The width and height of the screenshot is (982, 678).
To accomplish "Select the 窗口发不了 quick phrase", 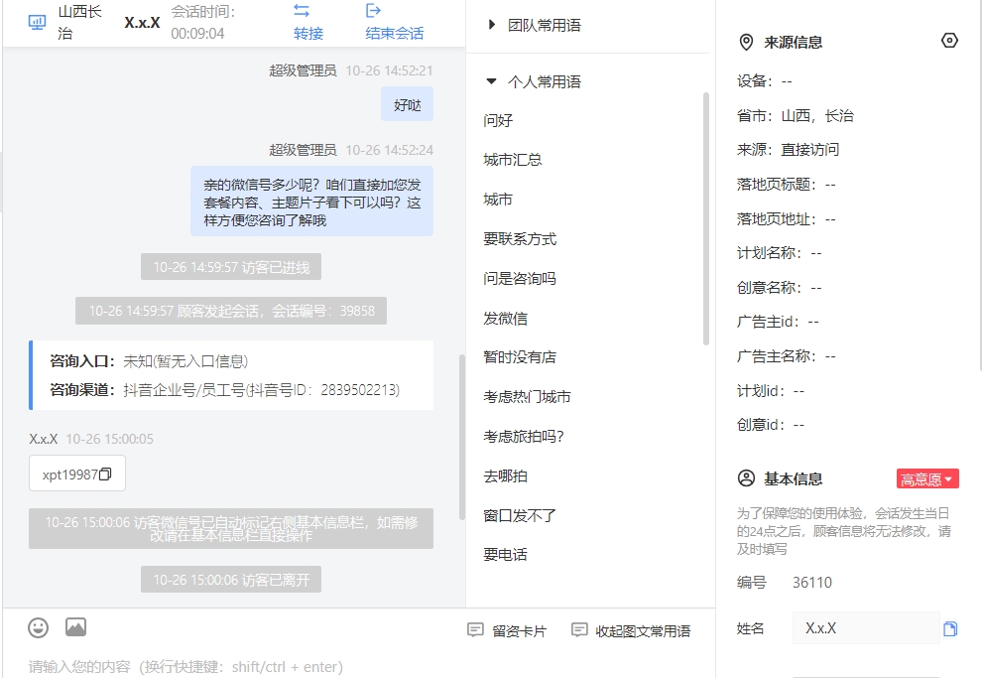I will (520, 515).
